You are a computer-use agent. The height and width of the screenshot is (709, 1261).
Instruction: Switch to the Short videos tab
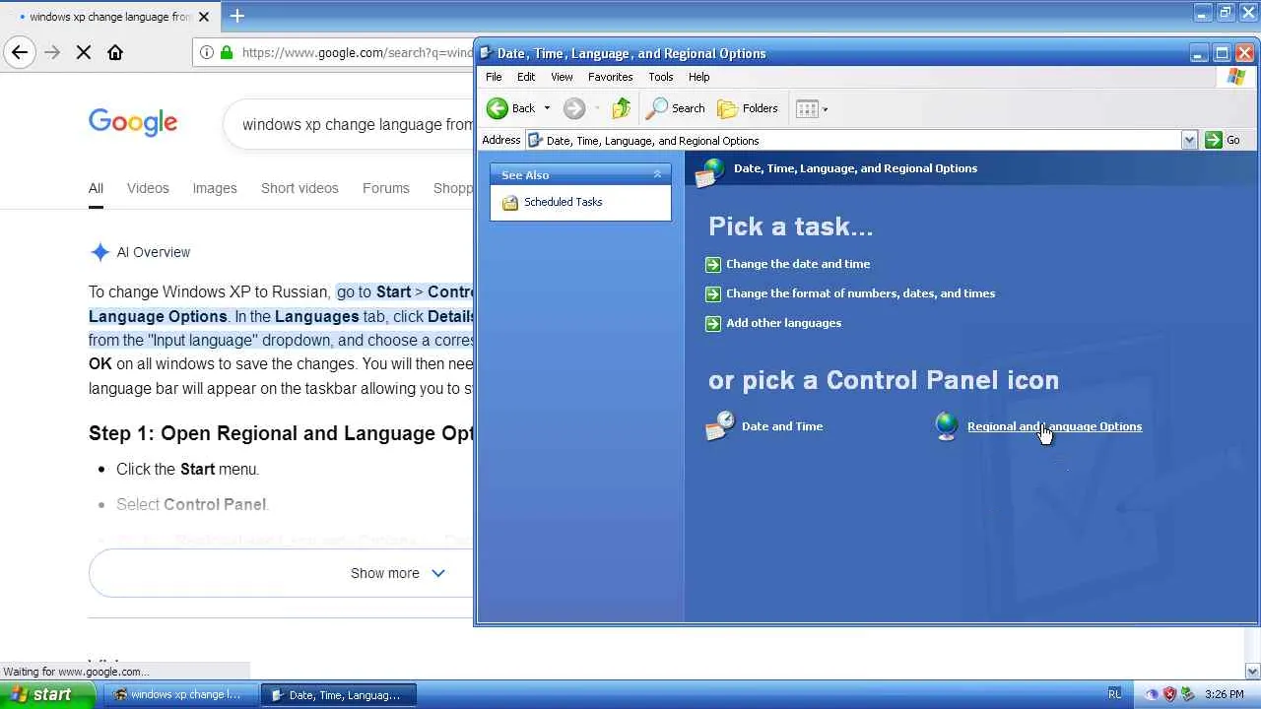[x=299, y=188]
